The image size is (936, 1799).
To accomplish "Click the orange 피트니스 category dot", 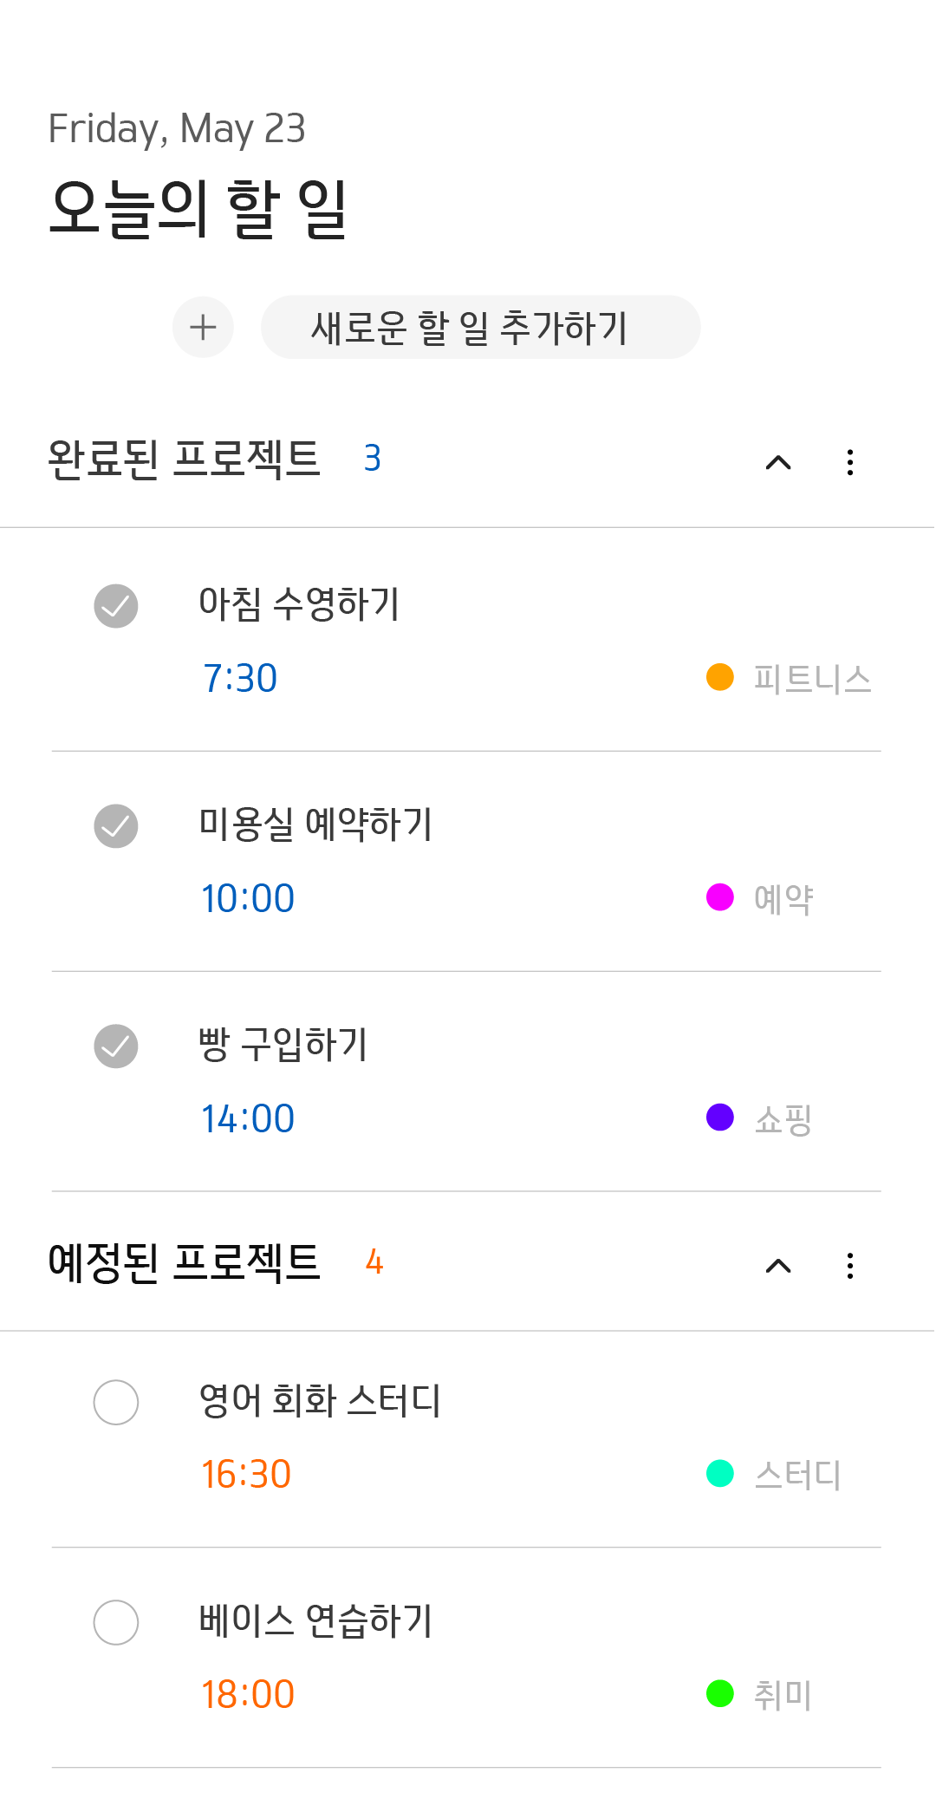I will [720, 677].
